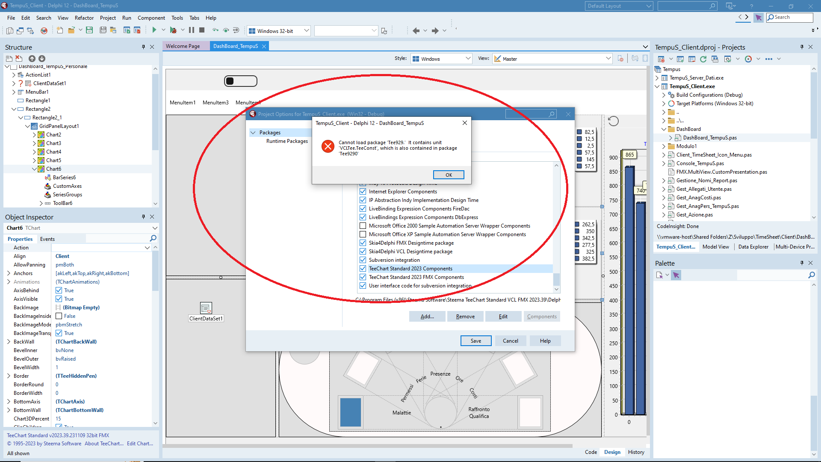Image resolution: width=821 pixels, height=462 pixels.
Task: Collapse the Chart6 node in Structure tree
Action: tap(35, 169)
